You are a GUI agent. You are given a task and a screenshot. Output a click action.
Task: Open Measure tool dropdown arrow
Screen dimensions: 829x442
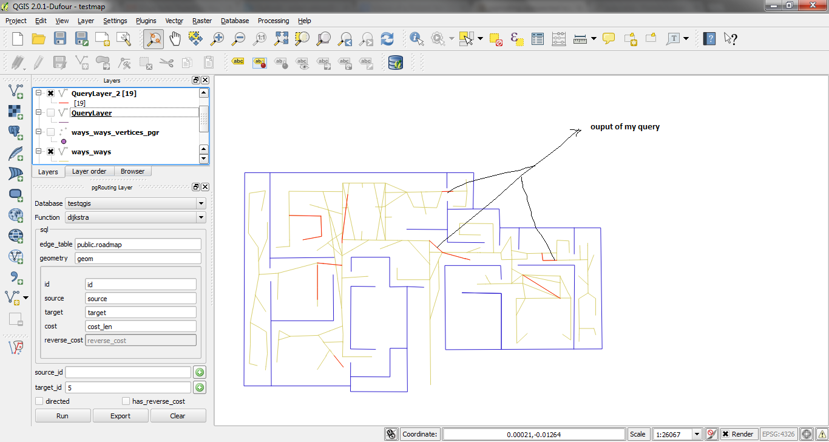[x=594, y=39]
